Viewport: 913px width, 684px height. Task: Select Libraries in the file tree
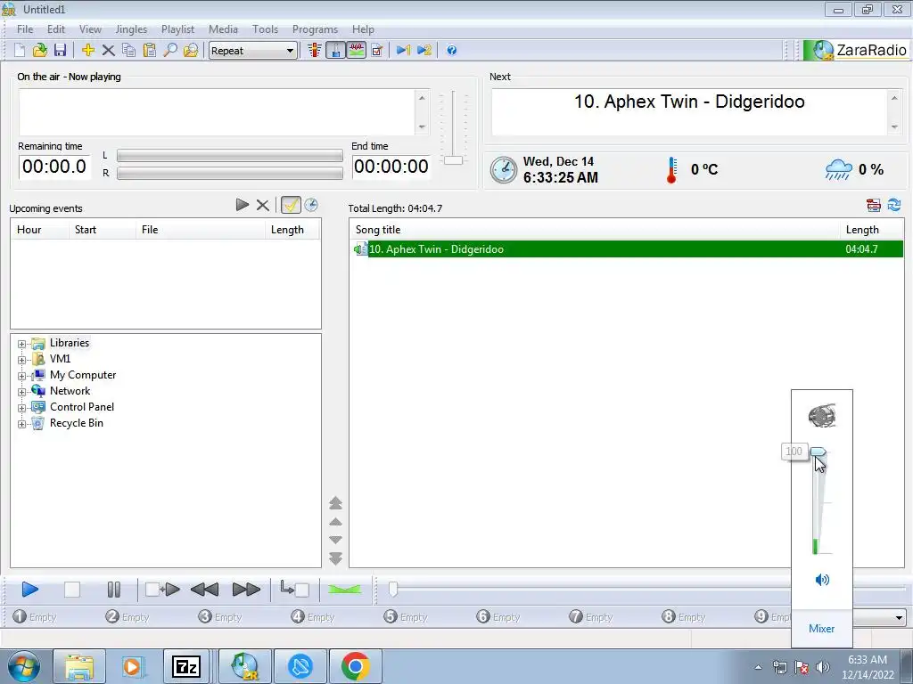coord(70,343)
